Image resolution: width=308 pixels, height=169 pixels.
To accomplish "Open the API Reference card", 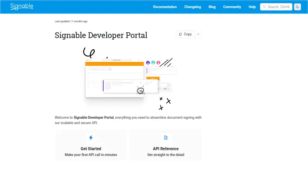I will point(166,145).
